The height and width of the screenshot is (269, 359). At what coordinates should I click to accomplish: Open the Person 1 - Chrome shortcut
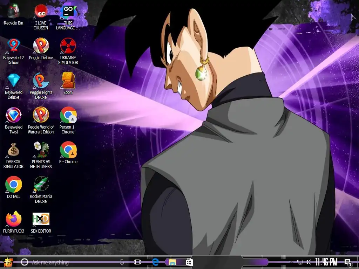[x=68, y=115]
